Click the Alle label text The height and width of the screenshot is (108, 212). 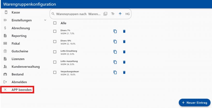pos(63,23)
